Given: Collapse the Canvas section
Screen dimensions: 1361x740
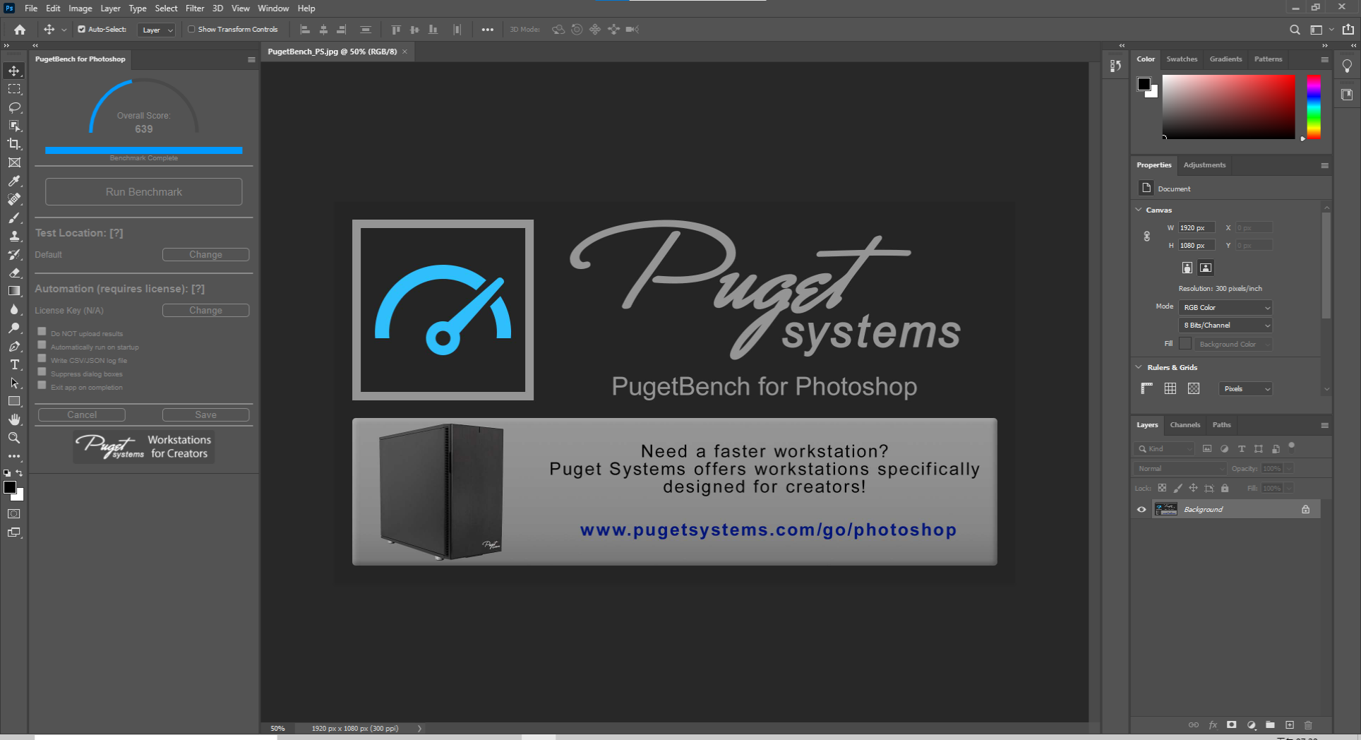Looking at the screenshot, I should coord(1139,210).
